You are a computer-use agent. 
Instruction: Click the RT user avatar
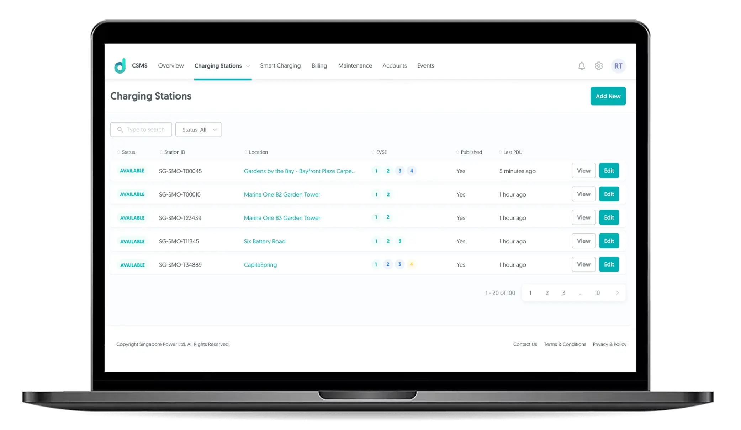[x=618, y=66]
